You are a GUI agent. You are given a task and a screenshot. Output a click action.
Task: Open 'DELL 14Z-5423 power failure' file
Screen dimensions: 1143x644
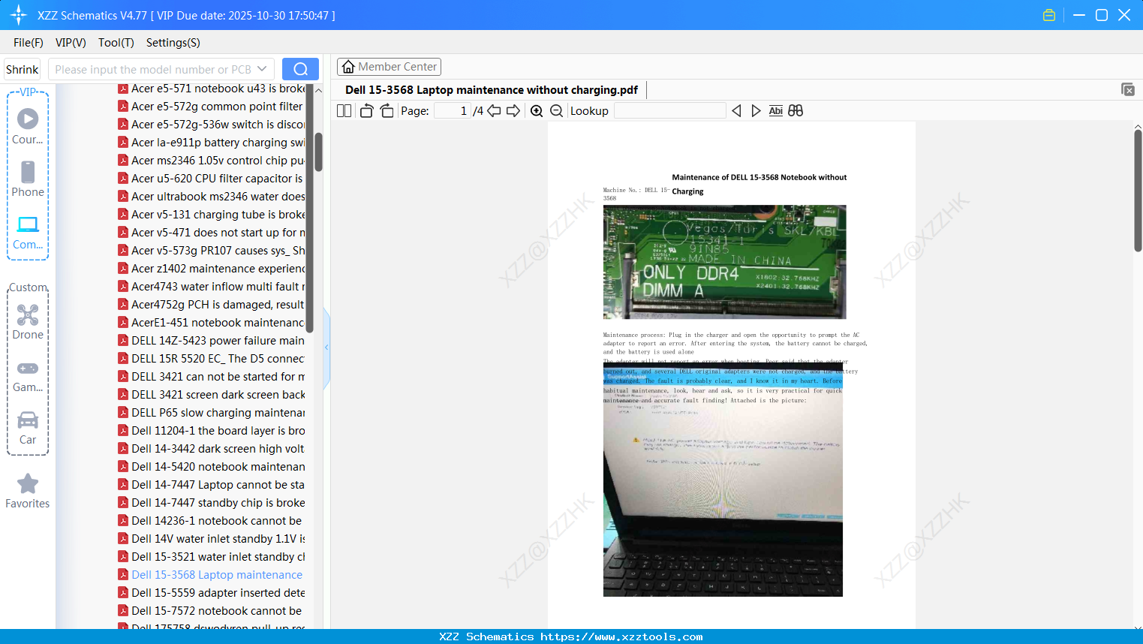212,341
